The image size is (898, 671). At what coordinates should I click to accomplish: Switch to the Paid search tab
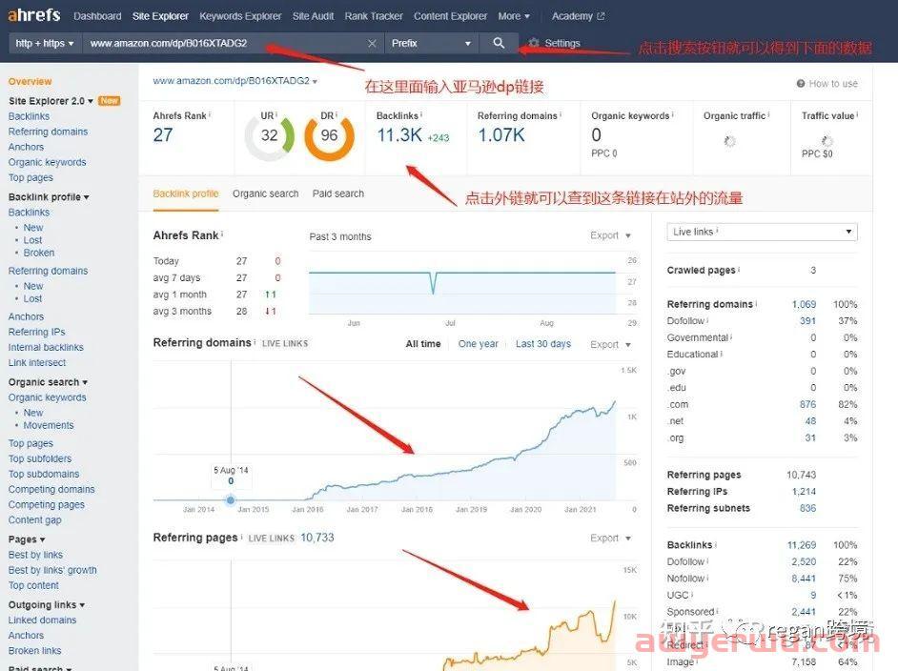click(x=337, y=193)
